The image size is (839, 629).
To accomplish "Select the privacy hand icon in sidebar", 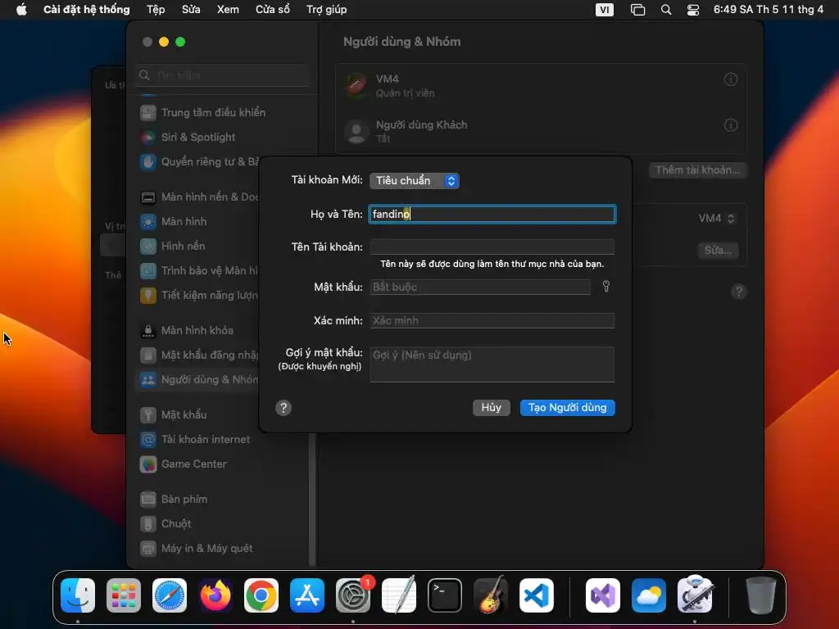I will pos(148,161).
